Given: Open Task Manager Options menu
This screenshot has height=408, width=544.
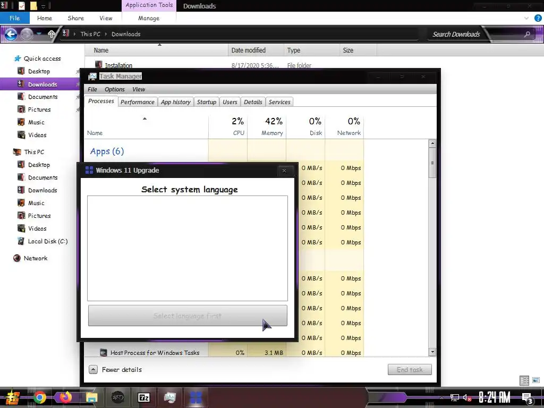Looking at the screenshot, I should point(115,89).
